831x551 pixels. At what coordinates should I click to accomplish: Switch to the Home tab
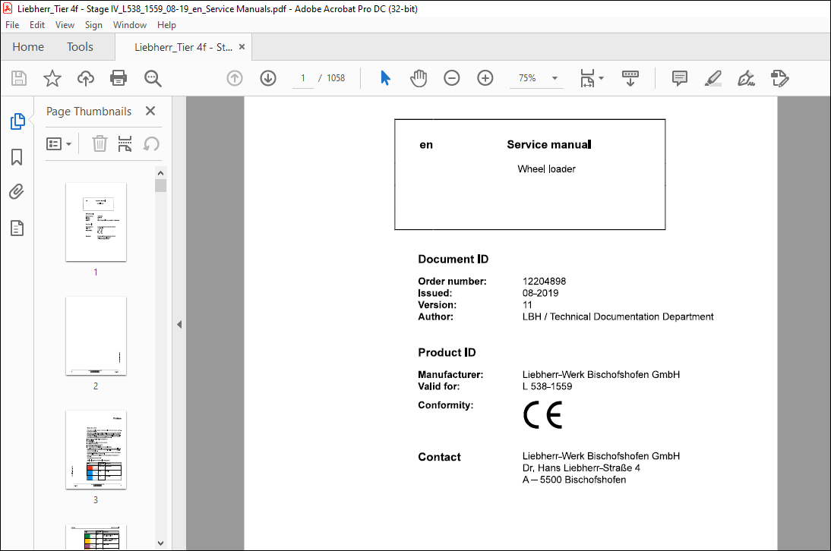pyautogui.click(x=28, y=47)
